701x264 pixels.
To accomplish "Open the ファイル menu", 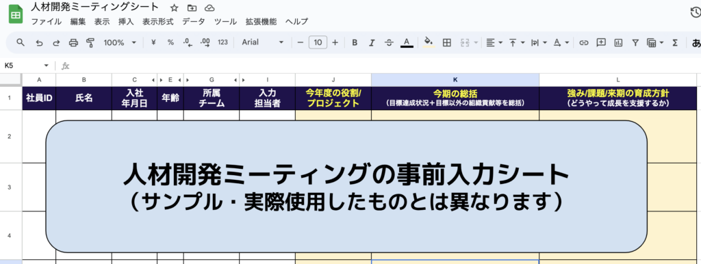I will (47, 21).
